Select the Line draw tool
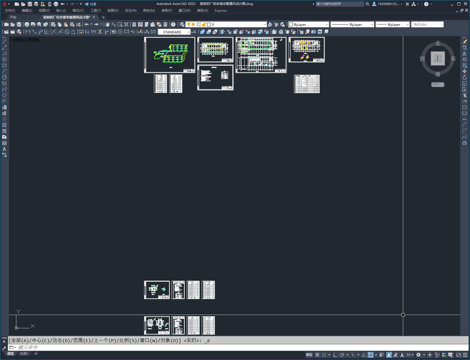The image size is (470, 360). pyautogui.click(x=4, y=42)
